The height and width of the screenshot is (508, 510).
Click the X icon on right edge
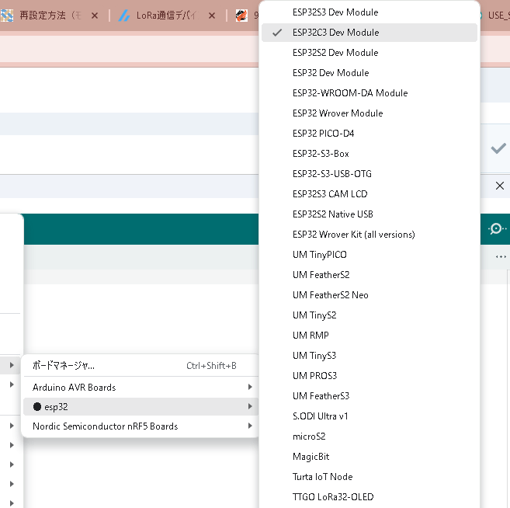tap(500, 186)
